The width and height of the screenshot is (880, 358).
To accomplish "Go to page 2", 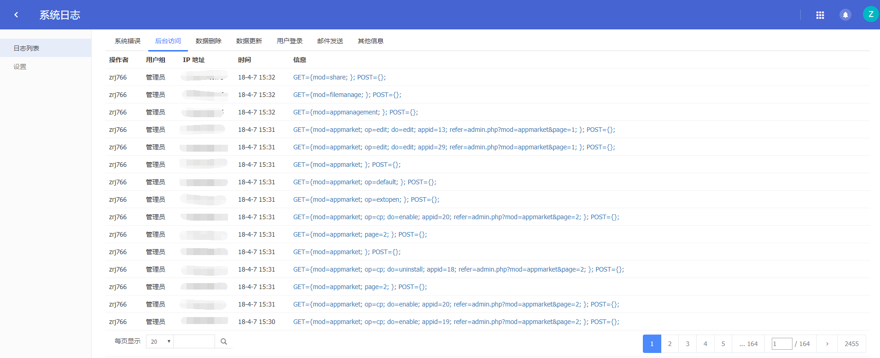I will click(x=670, y=344).
